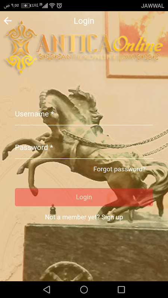Tap the cellular signal bars icon
Viewport: 168px width, 298px height.
(45, 6)
